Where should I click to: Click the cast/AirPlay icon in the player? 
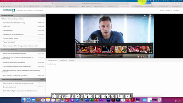[149, 57]
